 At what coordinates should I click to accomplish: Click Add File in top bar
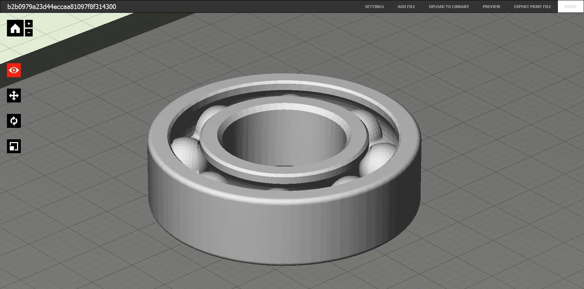(406, 7)
